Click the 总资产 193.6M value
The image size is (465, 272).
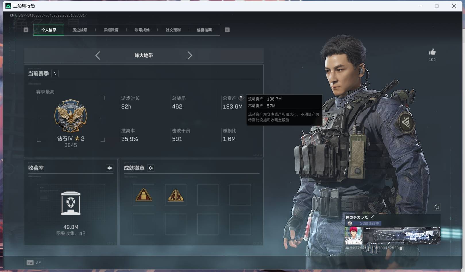coord(232,107)
